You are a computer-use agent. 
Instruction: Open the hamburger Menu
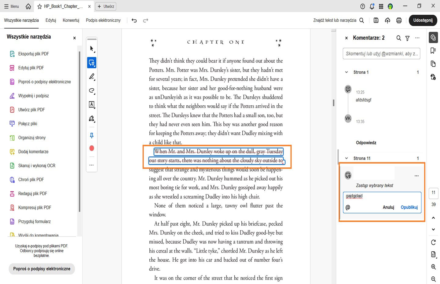click(x=12, y=6)
